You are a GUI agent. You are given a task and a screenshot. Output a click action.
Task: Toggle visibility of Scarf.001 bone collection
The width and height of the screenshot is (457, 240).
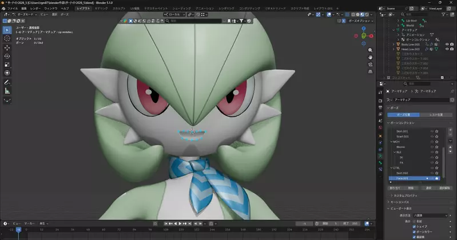point(432,137)
